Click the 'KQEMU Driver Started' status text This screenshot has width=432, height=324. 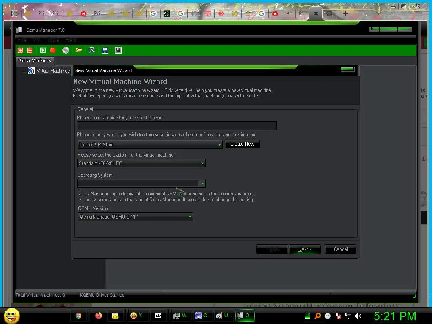tap(102, 295)
